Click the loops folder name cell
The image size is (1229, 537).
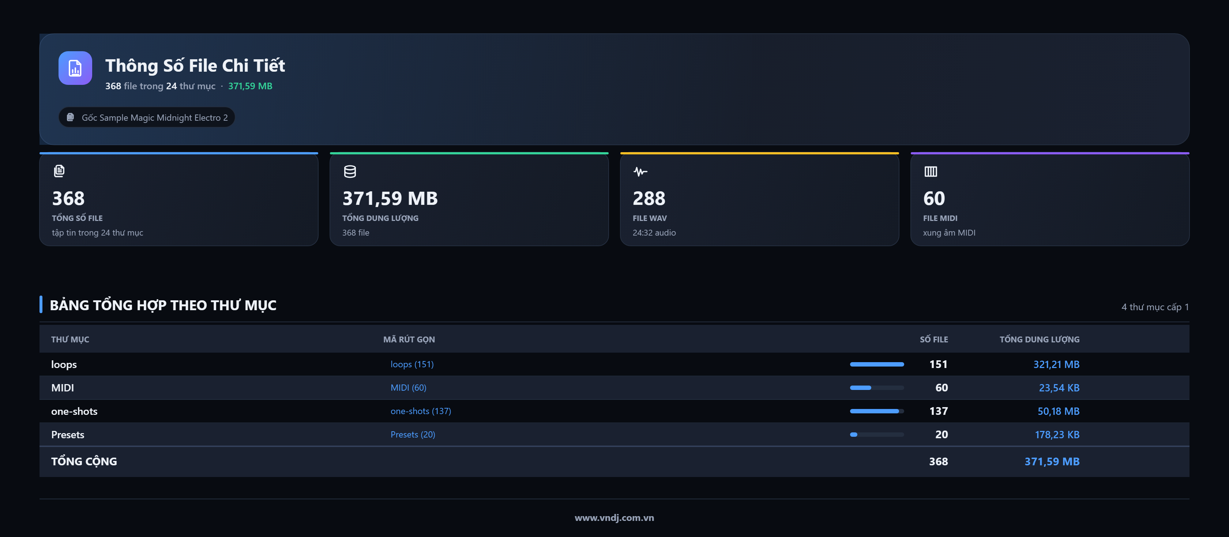pyautogui.click(x=64, y=364)
